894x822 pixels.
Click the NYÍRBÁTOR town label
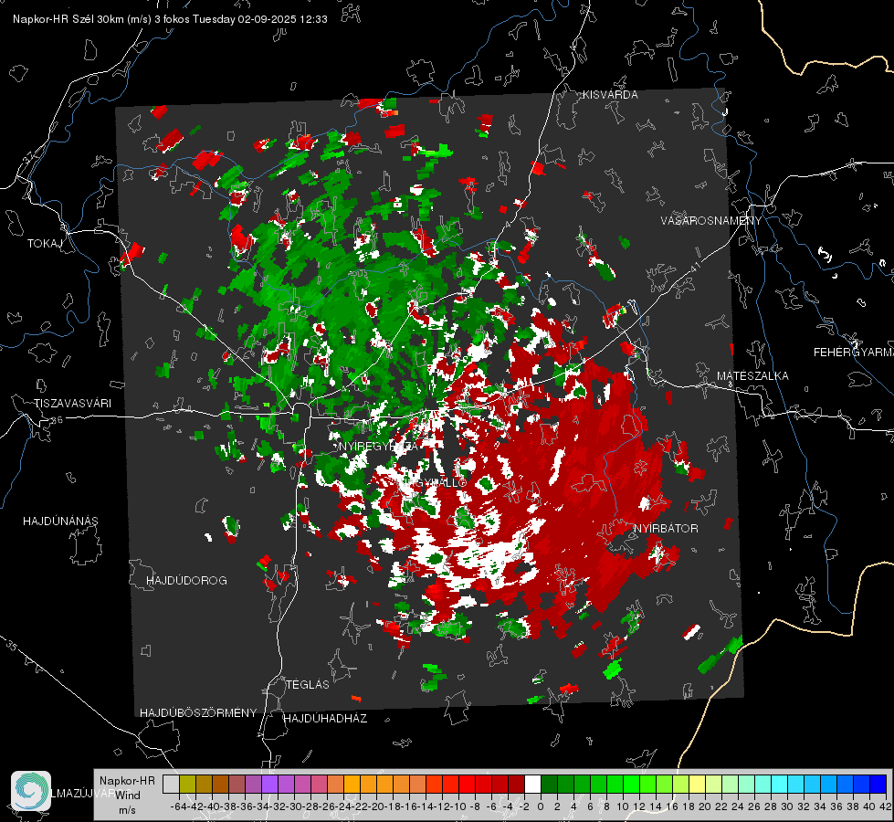(x=666, y=529)
